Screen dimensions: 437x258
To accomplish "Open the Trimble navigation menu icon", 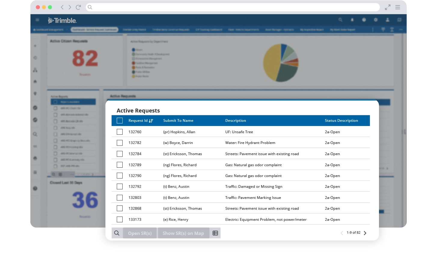I will [x=37, y=20].
